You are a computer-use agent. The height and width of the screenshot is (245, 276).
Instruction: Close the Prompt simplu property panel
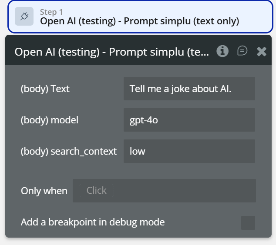pyautogui.click(x=261, y=52)
